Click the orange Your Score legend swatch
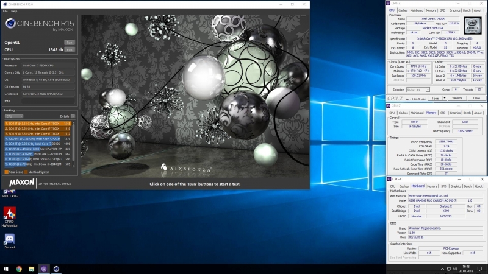488x274 pixels. 6,172
